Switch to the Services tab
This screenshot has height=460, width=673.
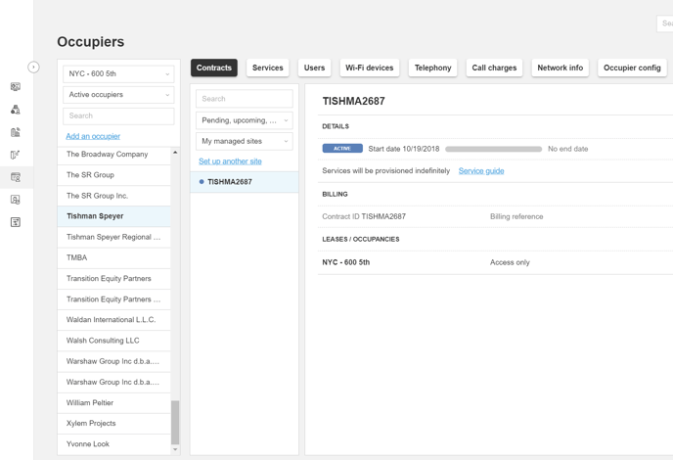pyautogui.click(x=267, y=69)
